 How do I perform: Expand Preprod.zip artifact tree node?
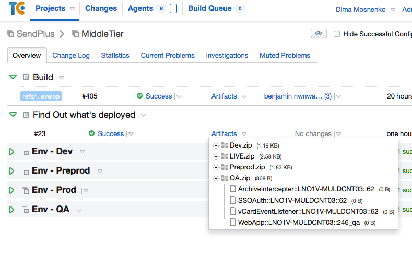216,167
